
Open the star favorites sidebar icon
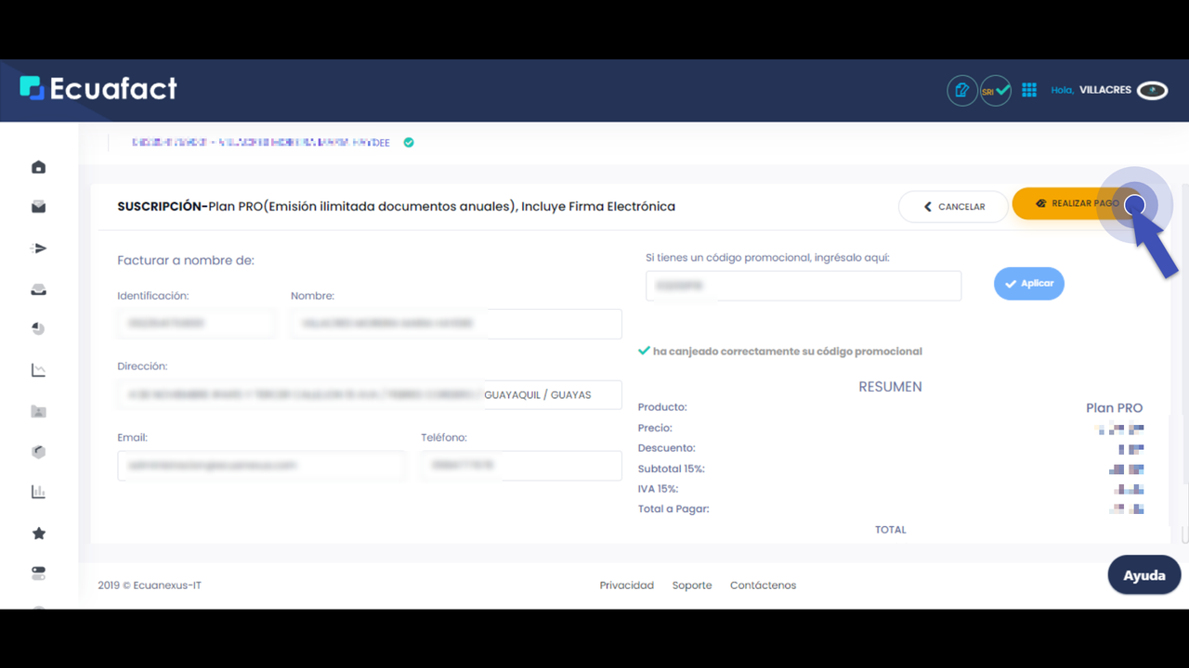click(38, 533)
